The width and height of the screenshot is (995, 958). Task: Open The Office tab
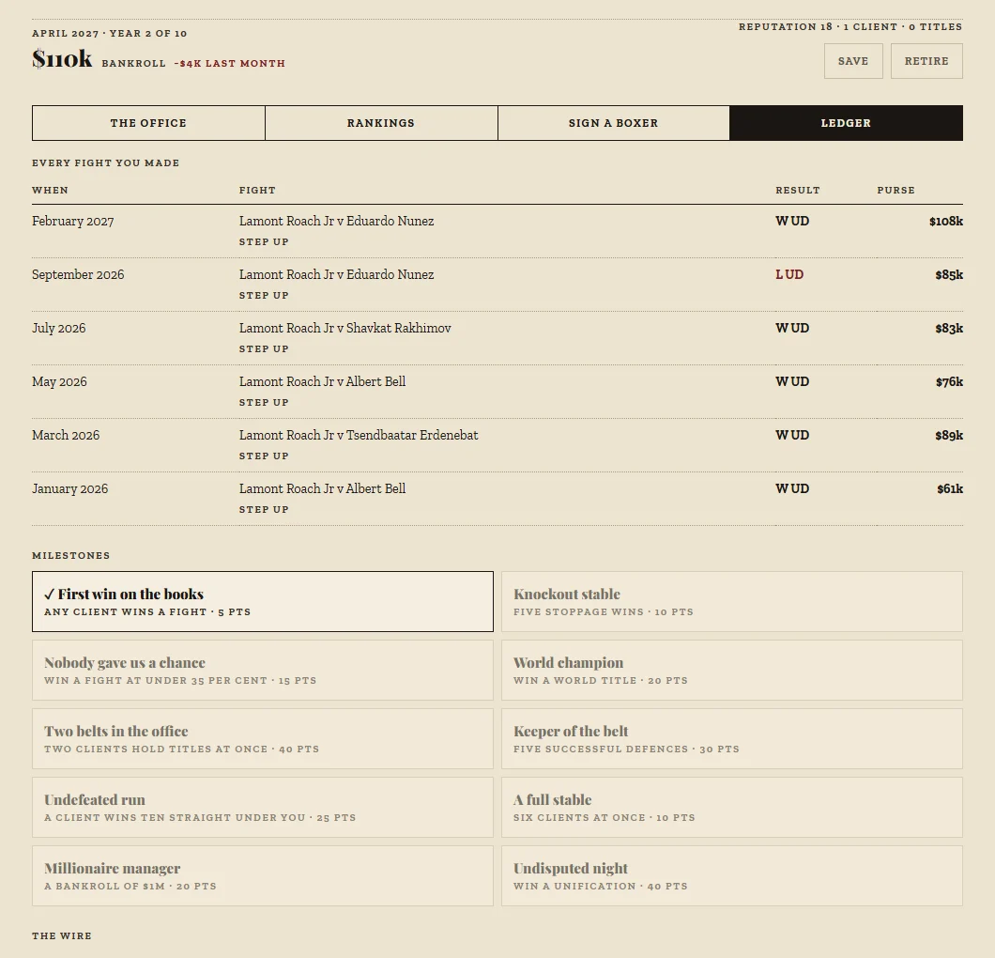[x=148, y=123]
